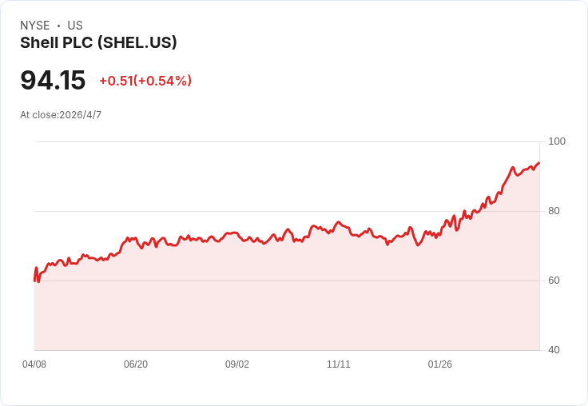Open the Shell PLC (SHEL.US) title
This screenshot has width=588, height=406.
tap(98, 43)
